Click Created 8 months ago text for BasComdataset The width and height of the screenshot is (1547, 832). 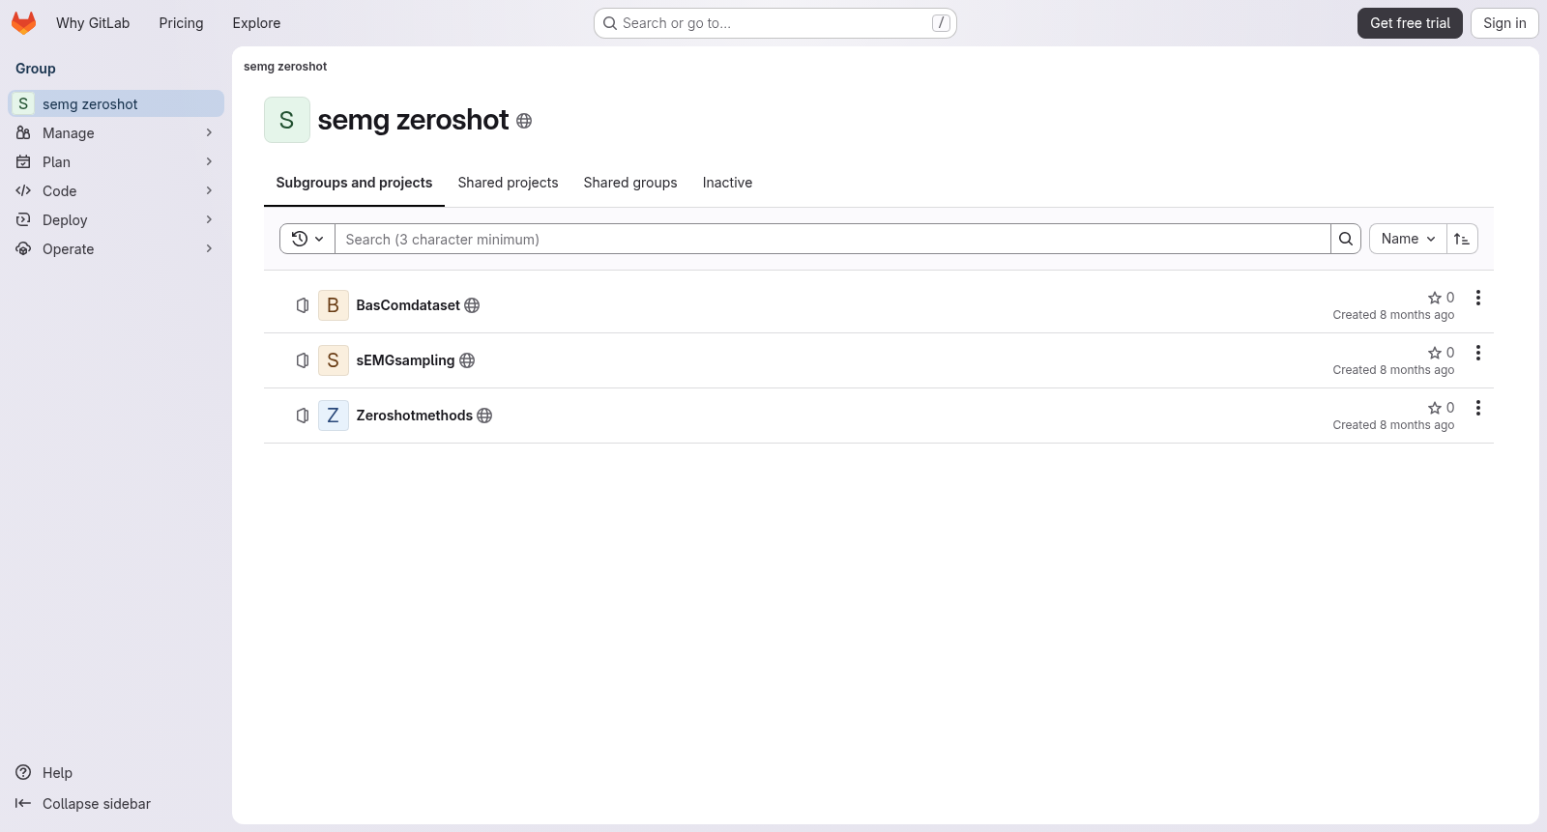pos(1393,315)
